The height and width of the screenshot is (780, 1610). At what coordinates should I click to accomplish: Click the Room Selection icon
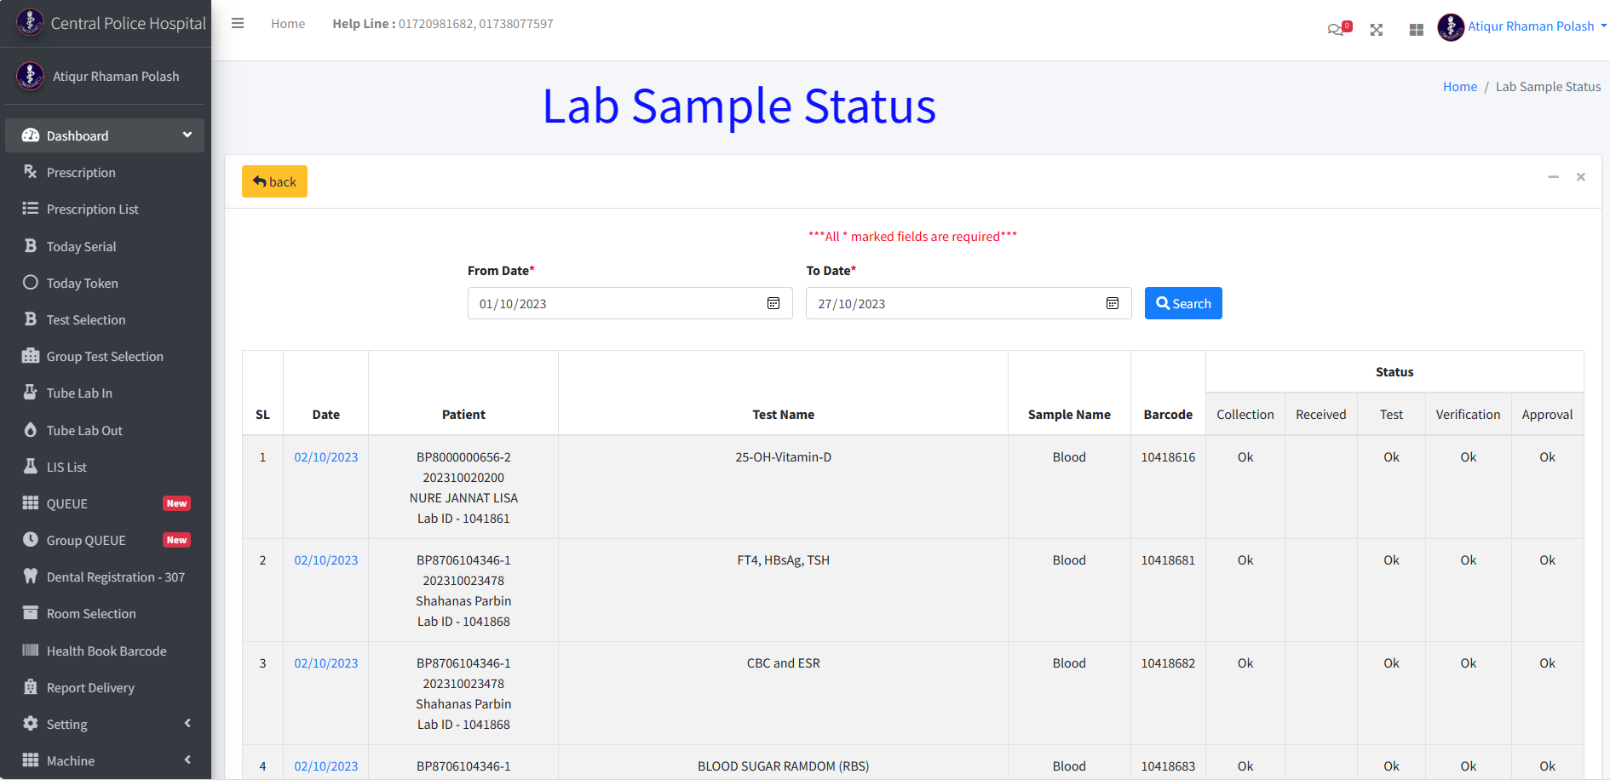(31, 613)
